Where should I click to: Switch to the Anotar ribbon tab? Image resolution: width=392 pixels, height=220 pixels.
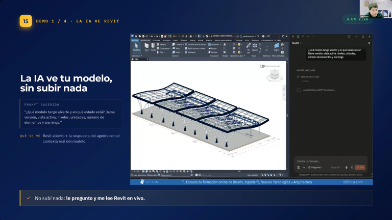[x=201, y=40]
